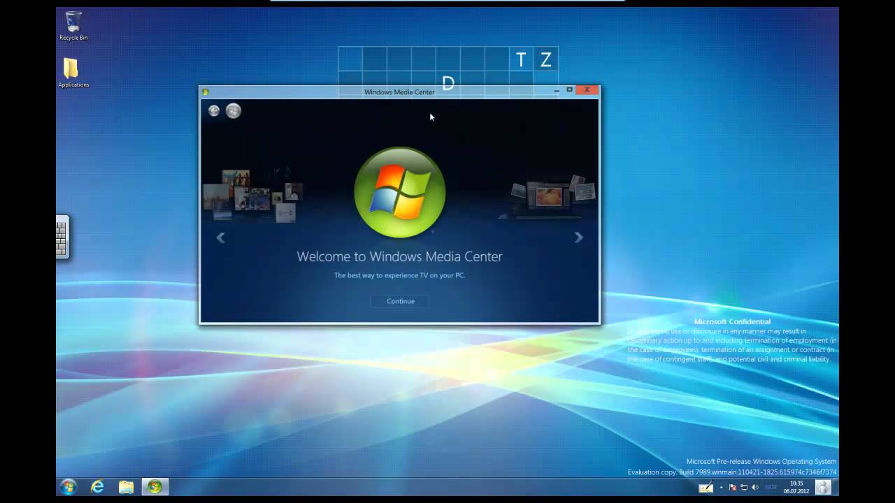Open Action Center flag icon in tray

[x=733, y=487]
